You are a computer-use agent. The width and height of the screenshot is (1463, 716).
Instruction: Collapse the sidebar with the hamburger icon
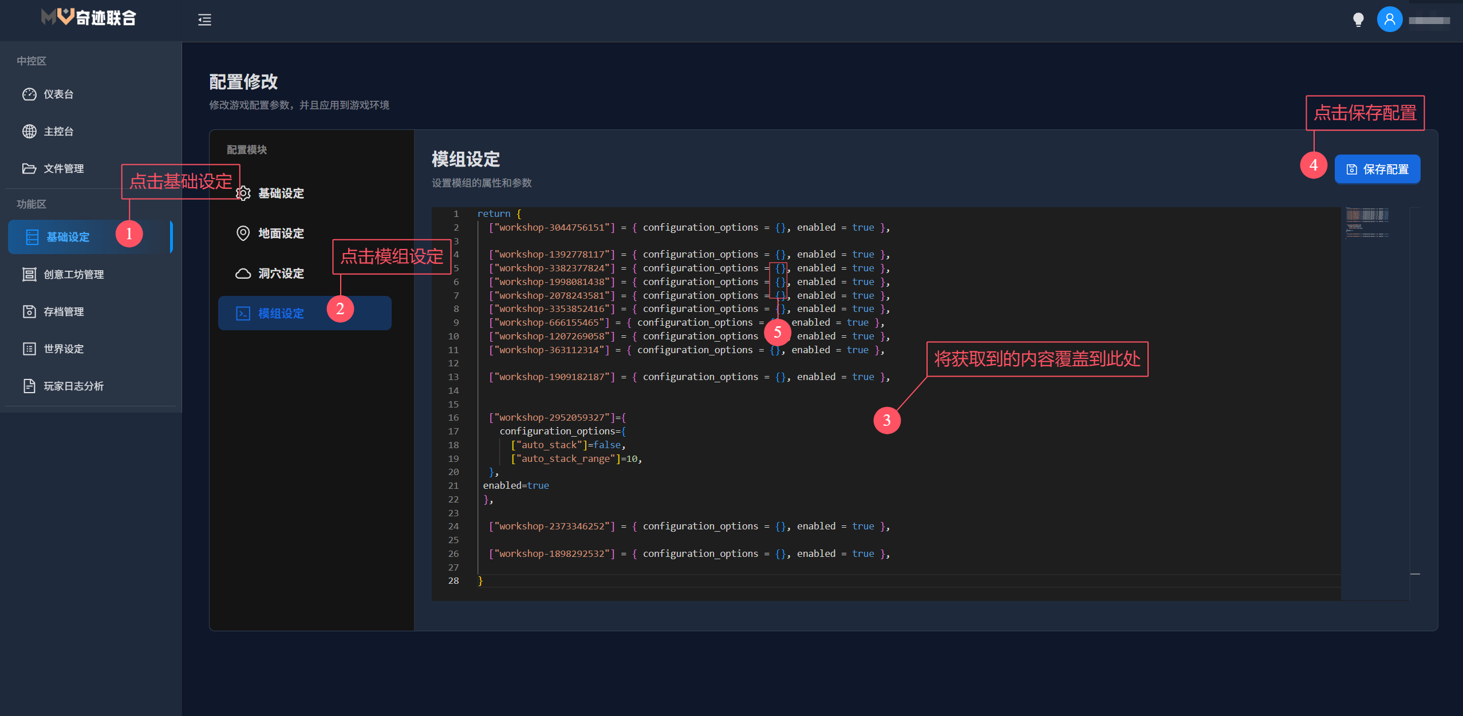204,20
